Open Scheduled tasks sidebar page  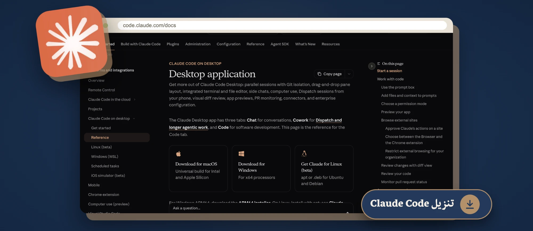click(x=105, y=166)
